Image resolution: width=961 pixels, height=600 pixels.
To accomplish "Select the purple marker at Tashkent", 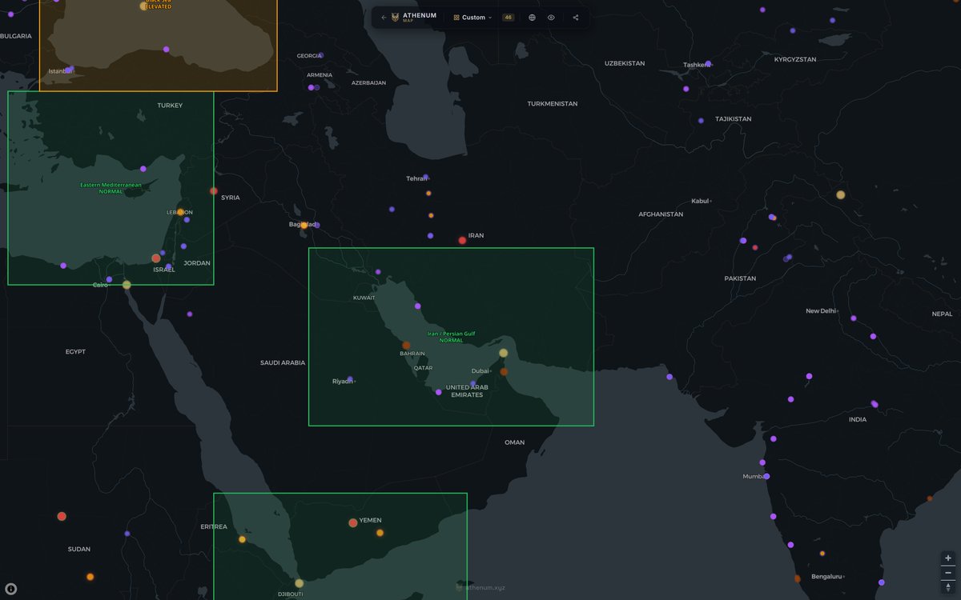I will coord(708,63).
